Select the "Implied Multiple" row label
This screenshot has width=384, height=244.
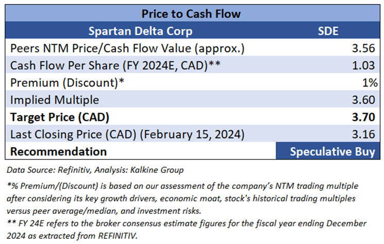click(55, 100)
